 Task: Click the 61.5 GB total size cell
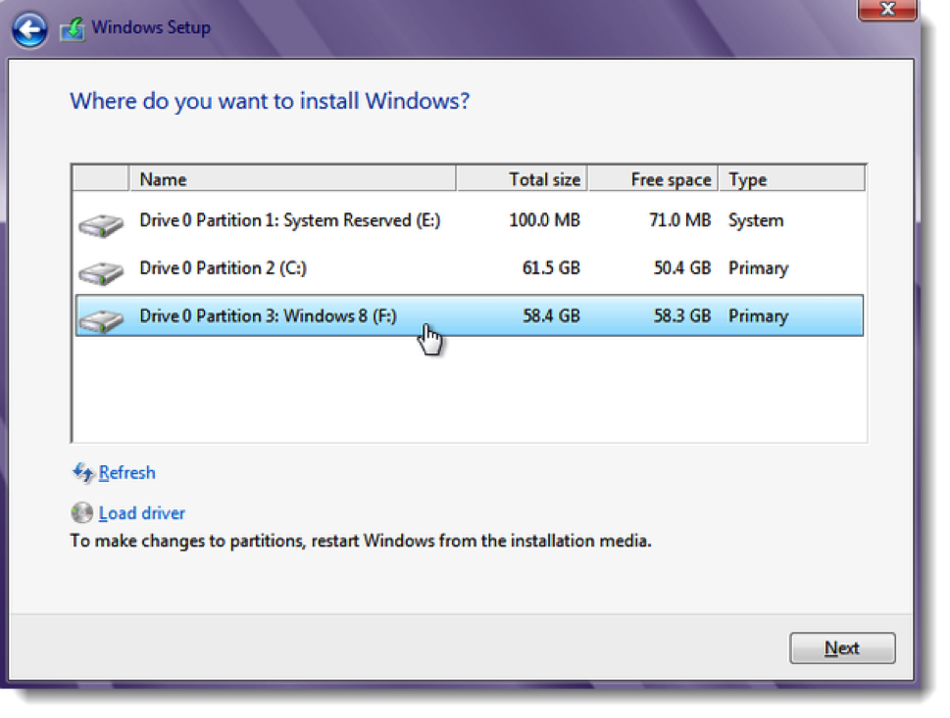551,268
